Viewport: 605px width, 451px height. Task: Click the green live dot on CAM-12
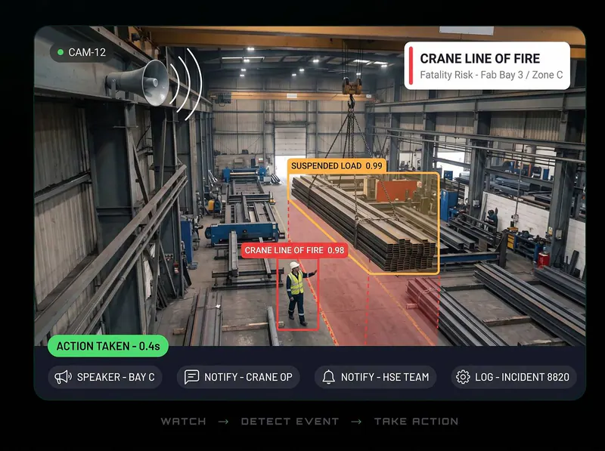(x=60, y=52)
